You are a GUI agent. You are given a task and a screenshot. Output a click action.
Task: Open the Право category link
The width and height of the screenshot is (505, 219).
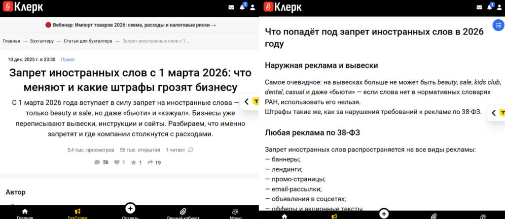click(x=68, y=60)
